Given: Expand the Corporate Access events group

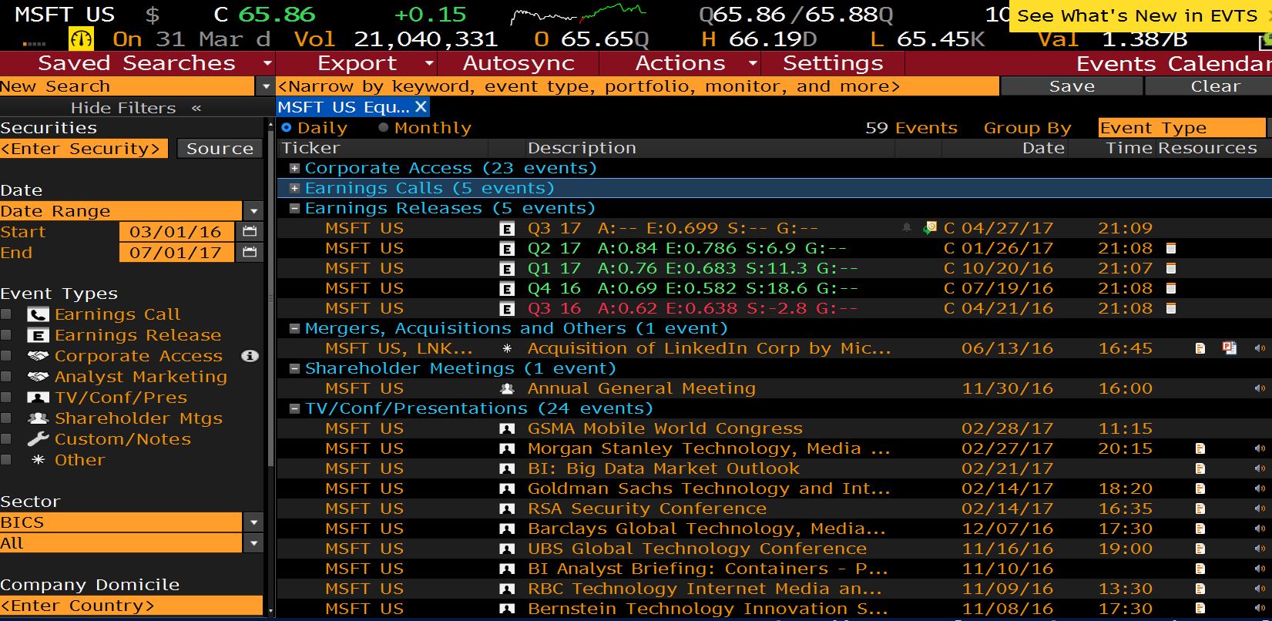Looking at the screenshot, I should [294, 168].
